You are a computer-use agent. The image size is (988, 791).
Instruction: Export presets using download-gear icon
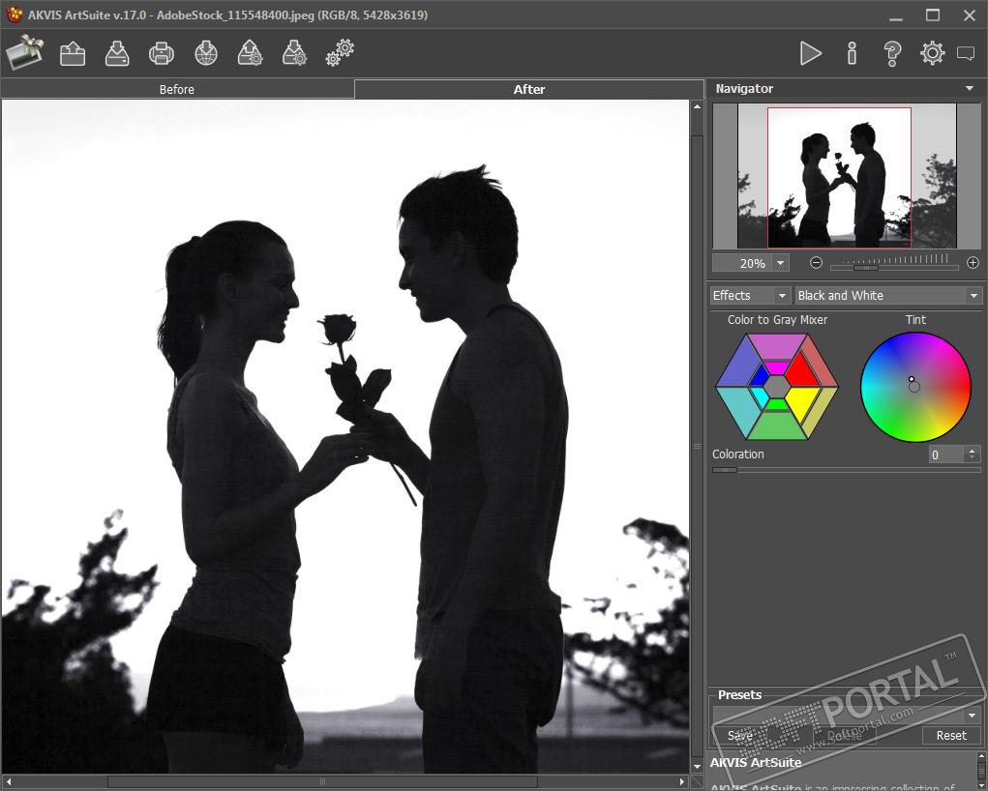click(x=294, y=53)
